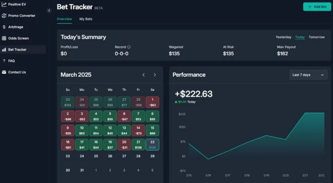Image resolution: width=333 pixels, height=183 pixels.
Task: Open the FAQ sidebar link
Action: 11,61
